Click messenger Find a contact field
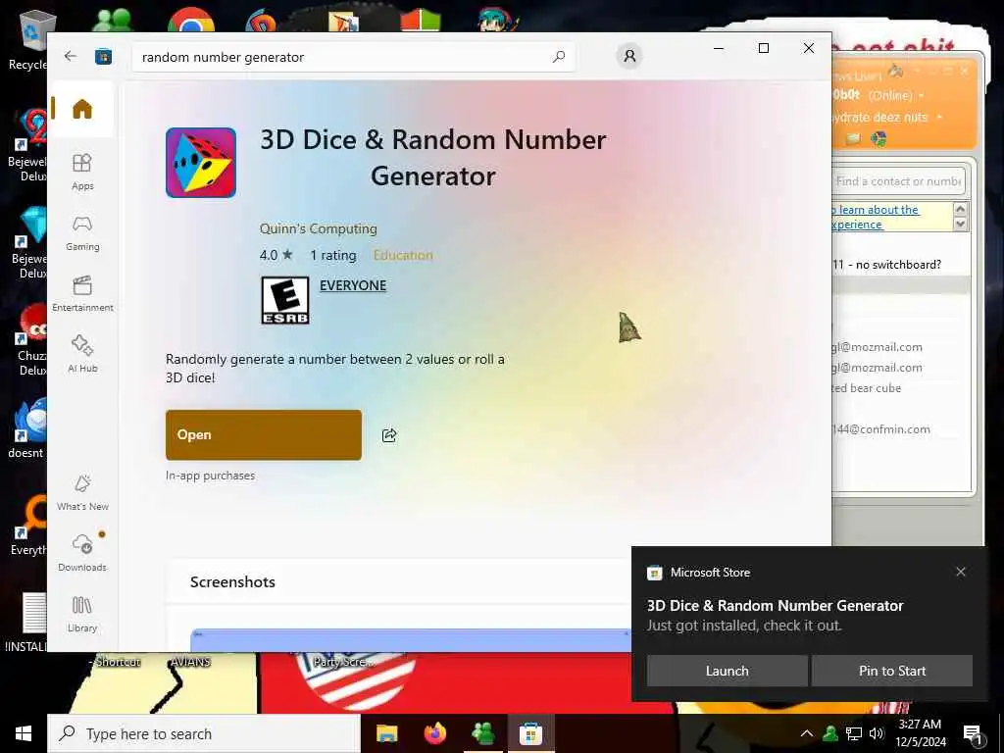 898,181
